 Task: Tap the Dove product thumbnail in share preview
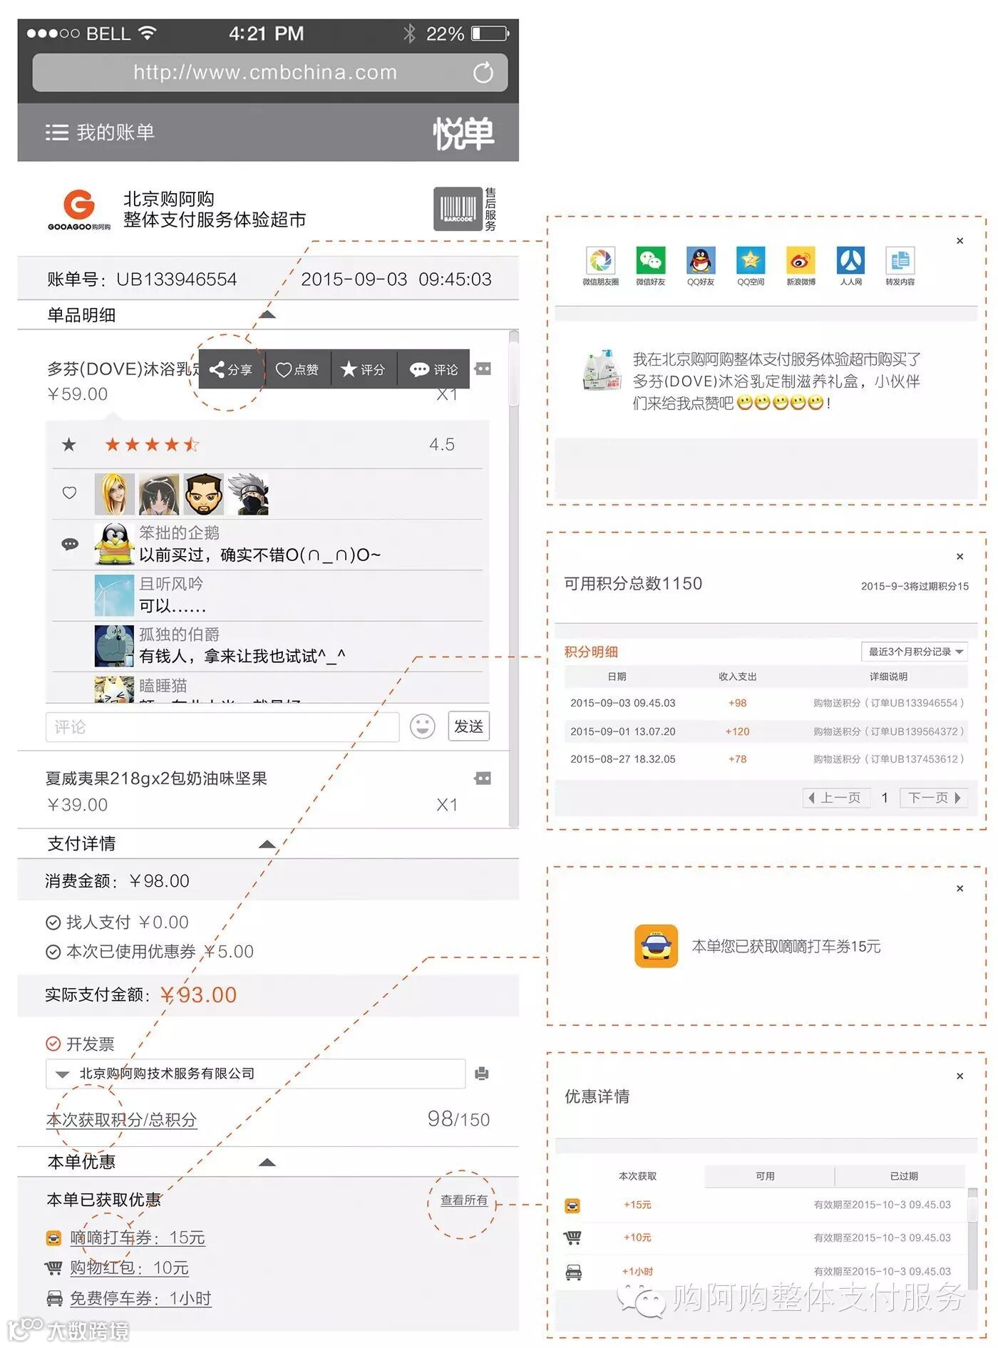coord(602,371)
